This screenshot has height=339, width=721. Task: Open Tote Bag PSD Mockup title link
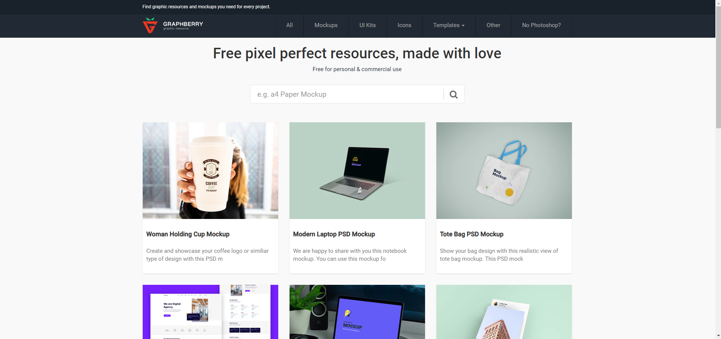tap(471, 234)
